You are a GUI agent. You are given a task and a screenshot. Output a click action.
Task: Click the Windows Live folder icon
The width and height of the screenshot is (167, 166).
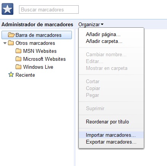[18, 67]
